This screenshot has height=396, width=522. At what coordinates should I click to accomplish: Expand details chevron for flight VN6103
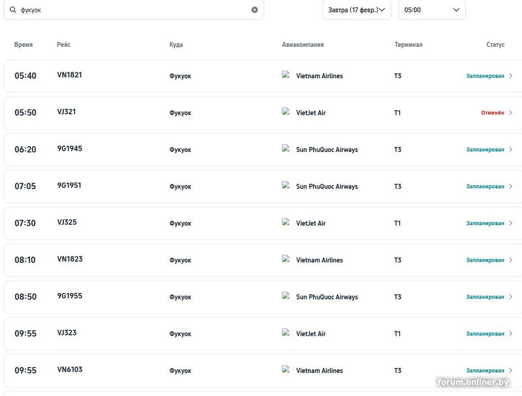click(511, 371)
